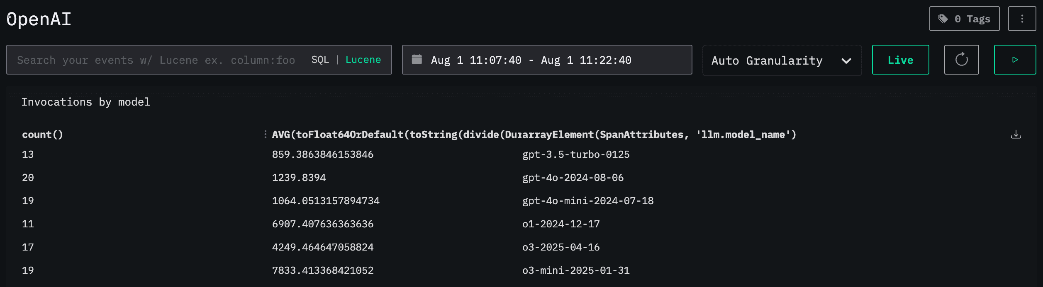Click column drag handle beside AVG header
Image resolution: width=1043 pixels, height=287 pixels.
coord(265,134)
